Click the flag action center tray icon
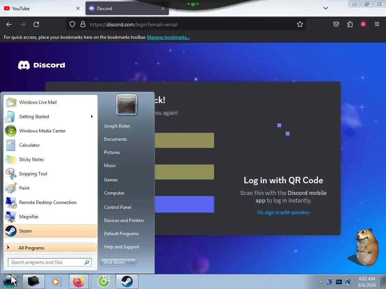Viewport: 386px width, 289px height. [x=329, y=282]
